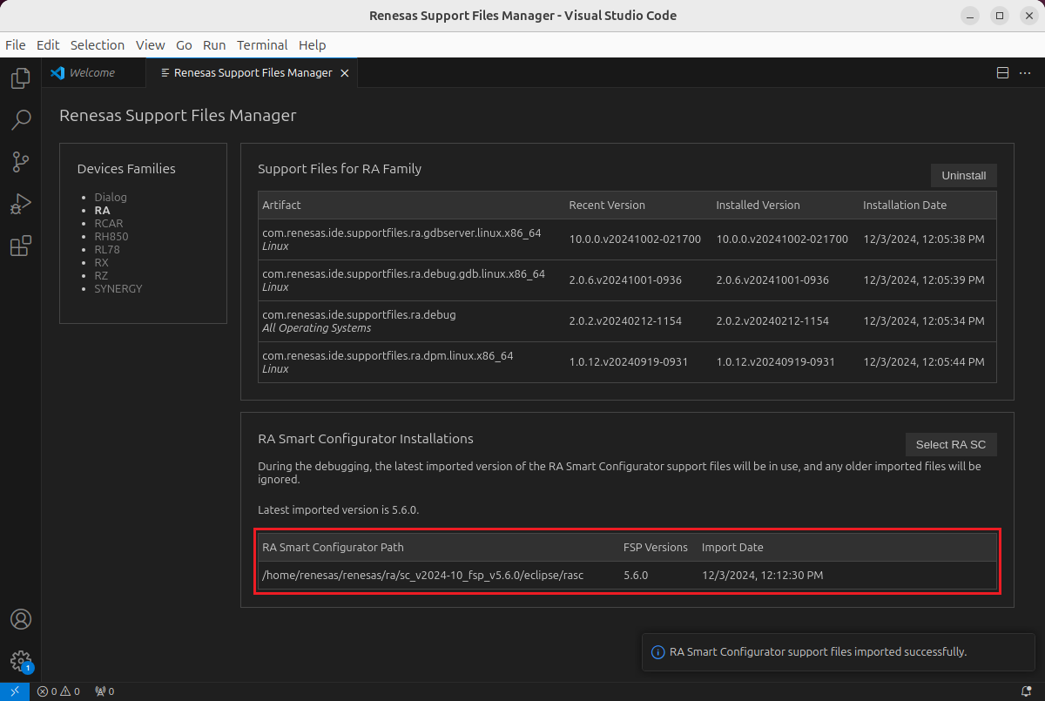Open the Explorer view in activity bar
The image size is (1045, 701).
coord(21,78)
